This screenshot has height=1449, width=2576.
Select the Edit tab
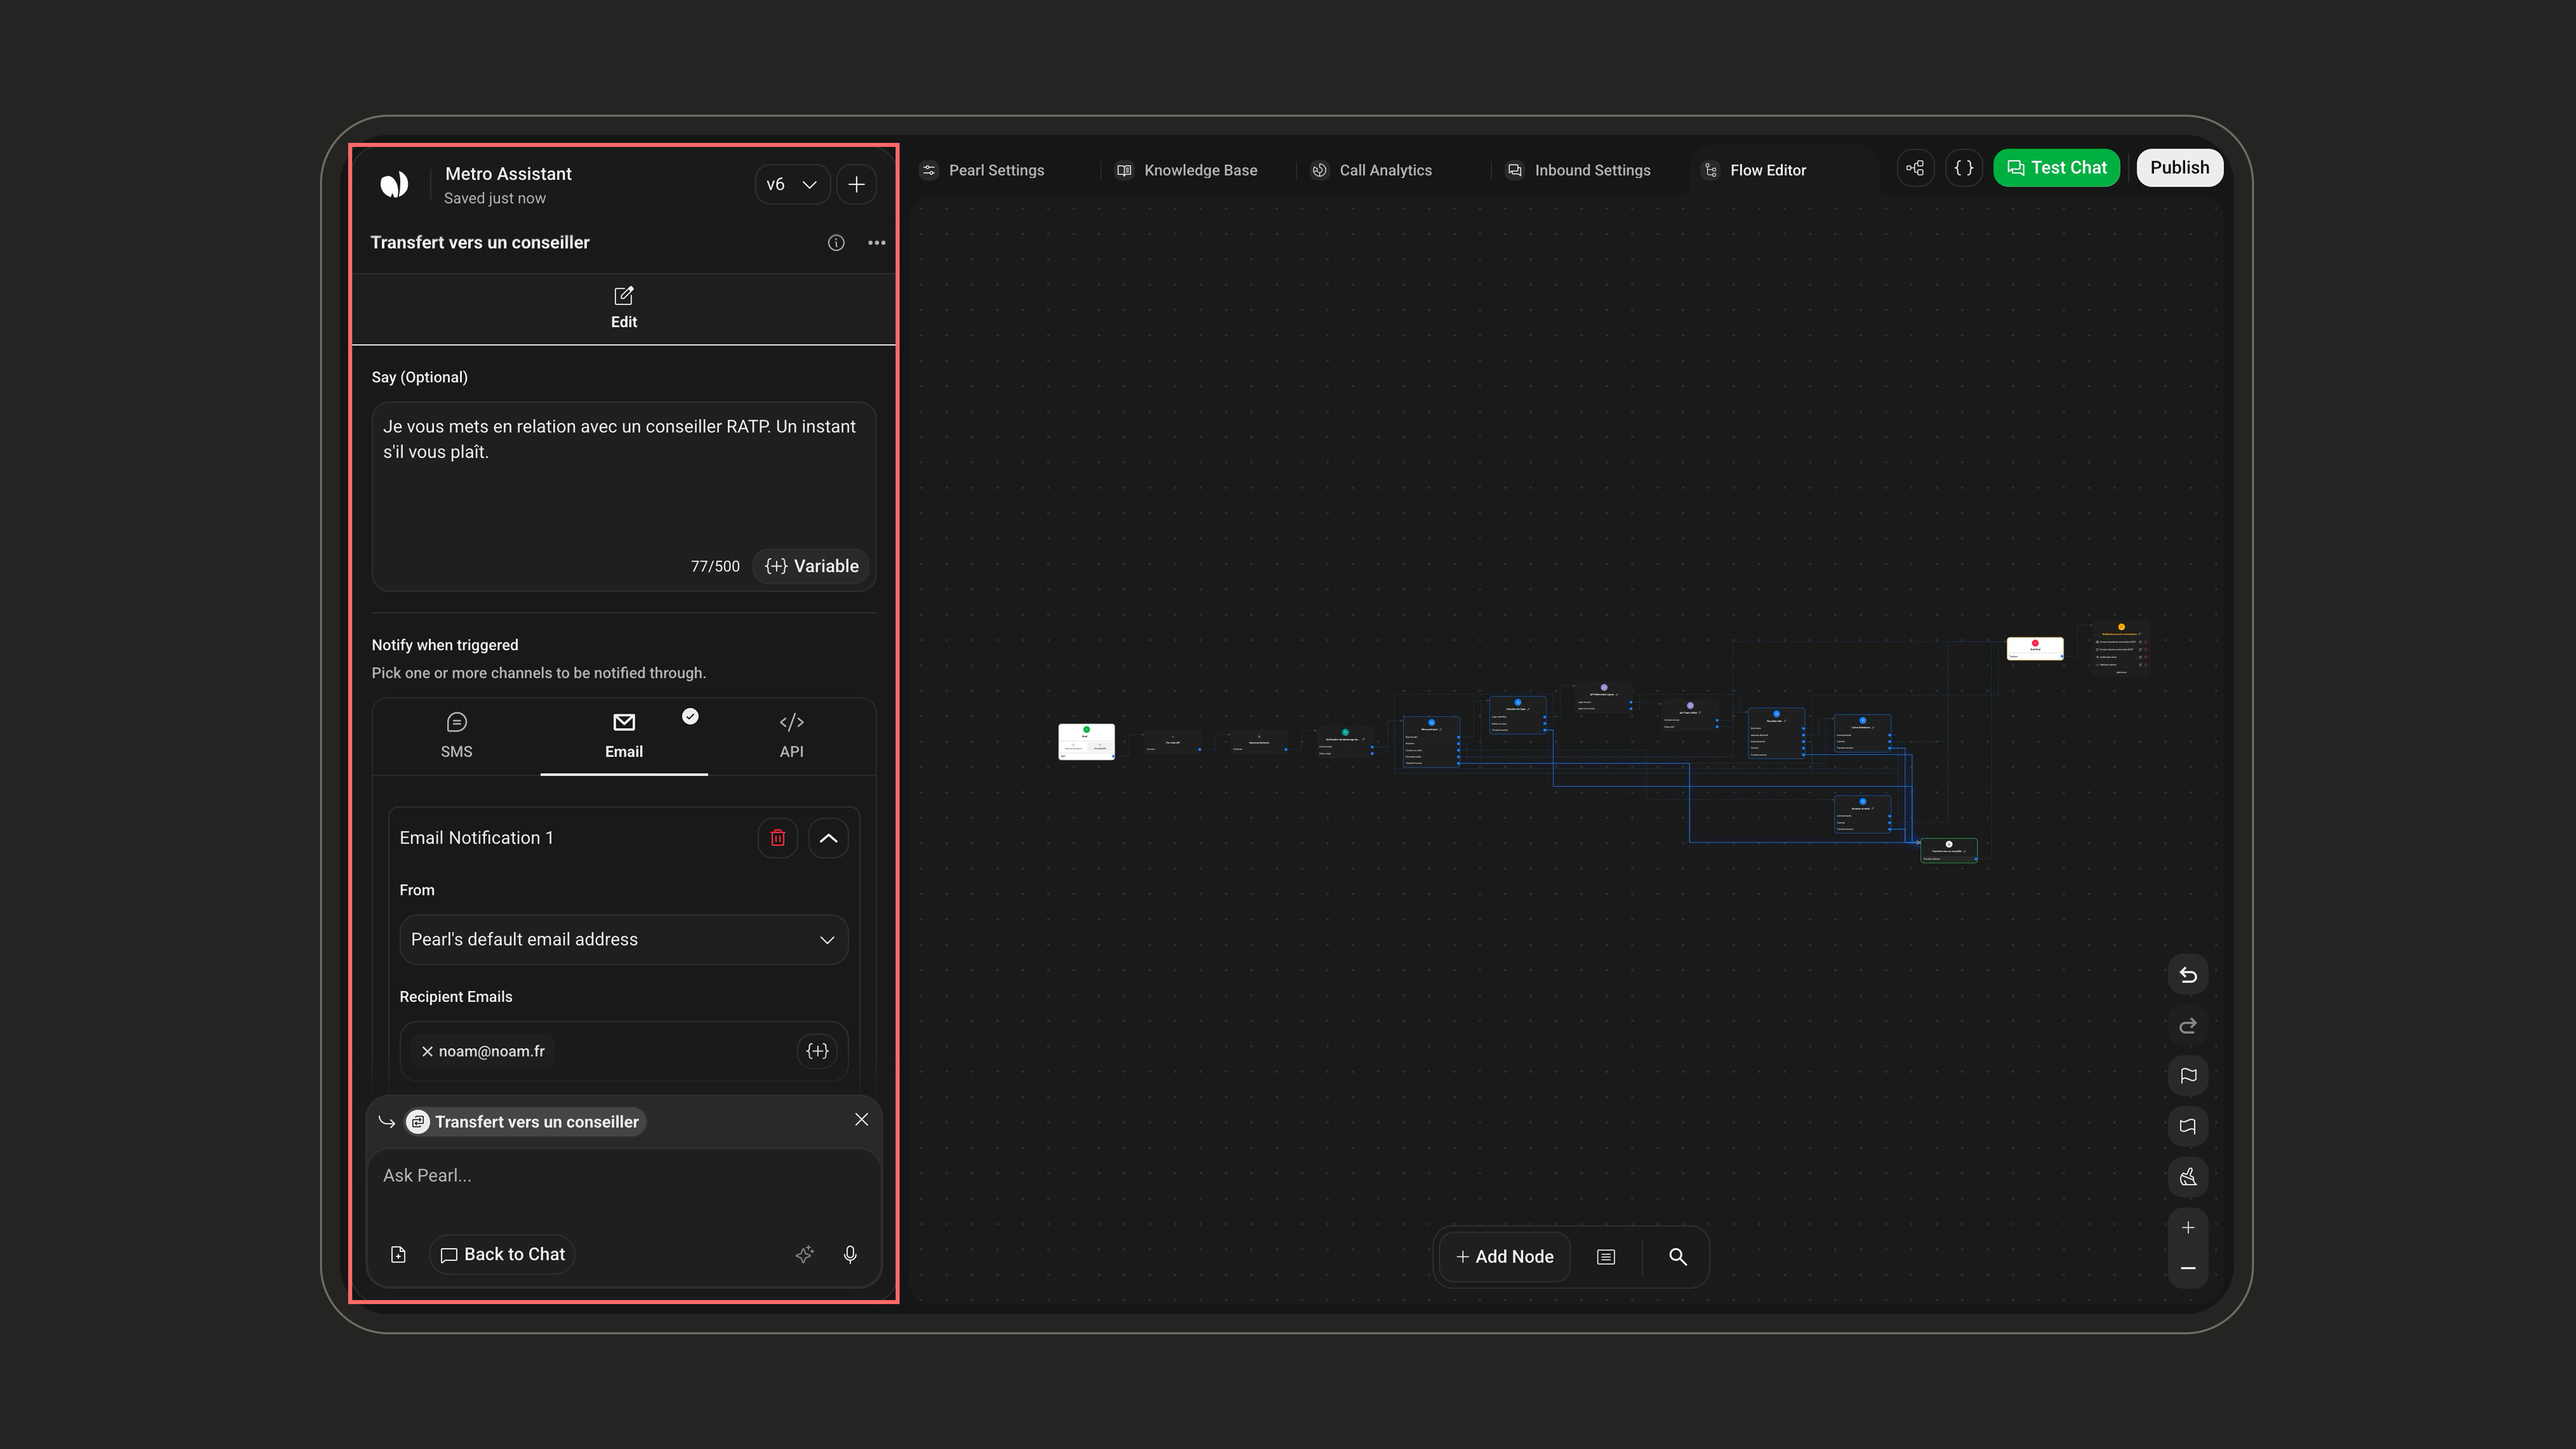point(624,308)
